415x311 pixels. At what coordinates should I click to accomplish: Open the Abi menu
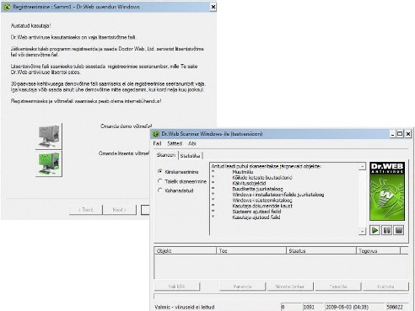192,143
